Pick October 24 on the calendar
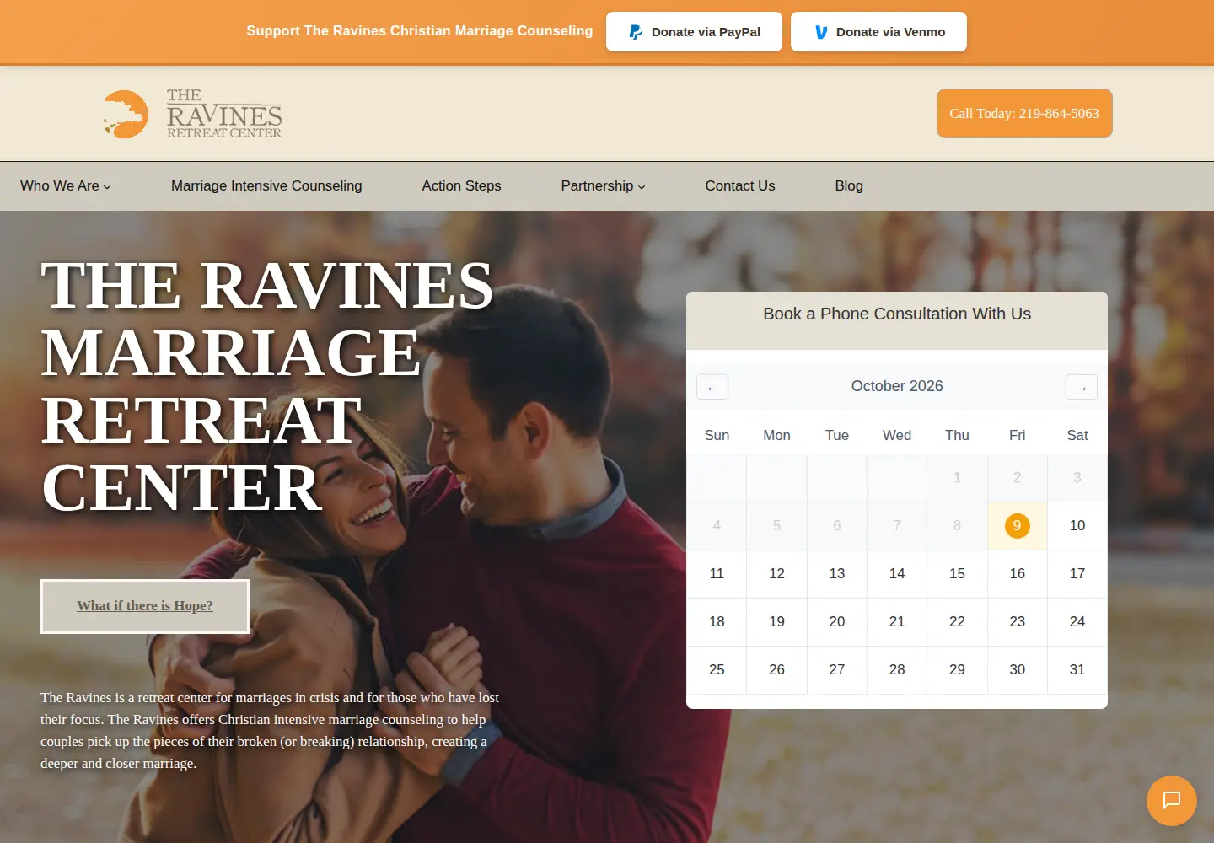Viewport: 1214px width, 843px height. tap(1077, 622)
